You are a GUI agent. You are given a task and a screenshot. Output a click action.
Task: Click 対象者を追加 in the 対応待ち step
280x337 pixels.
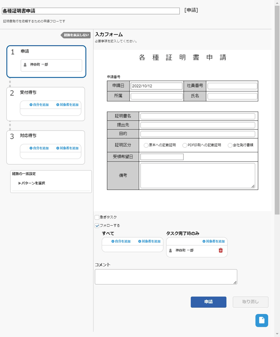tap(67, 148)
